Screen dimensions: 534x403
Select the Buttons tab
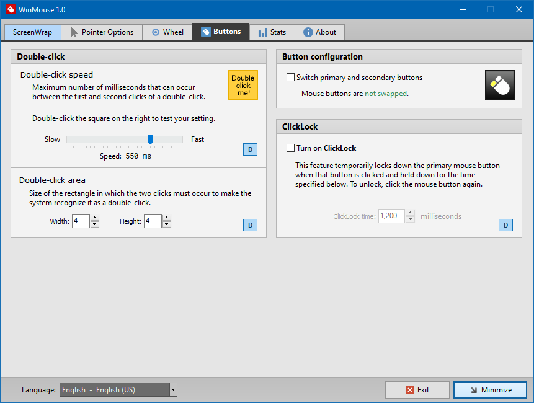(221, 32)
